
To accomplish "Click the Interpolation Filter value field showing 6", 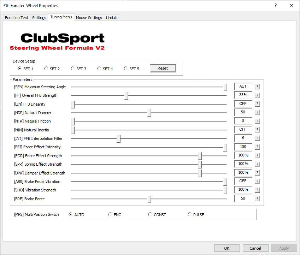I will pyautogui.click(x=243, y=138).
